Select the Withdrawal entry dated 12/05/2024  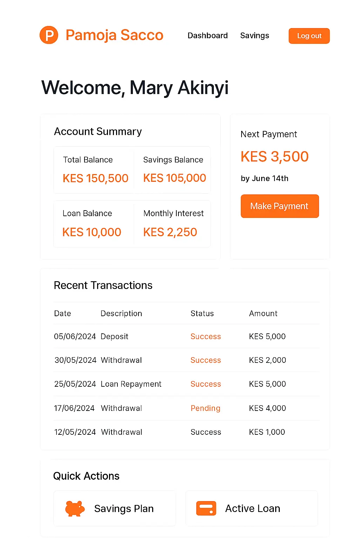click(121, 432)
